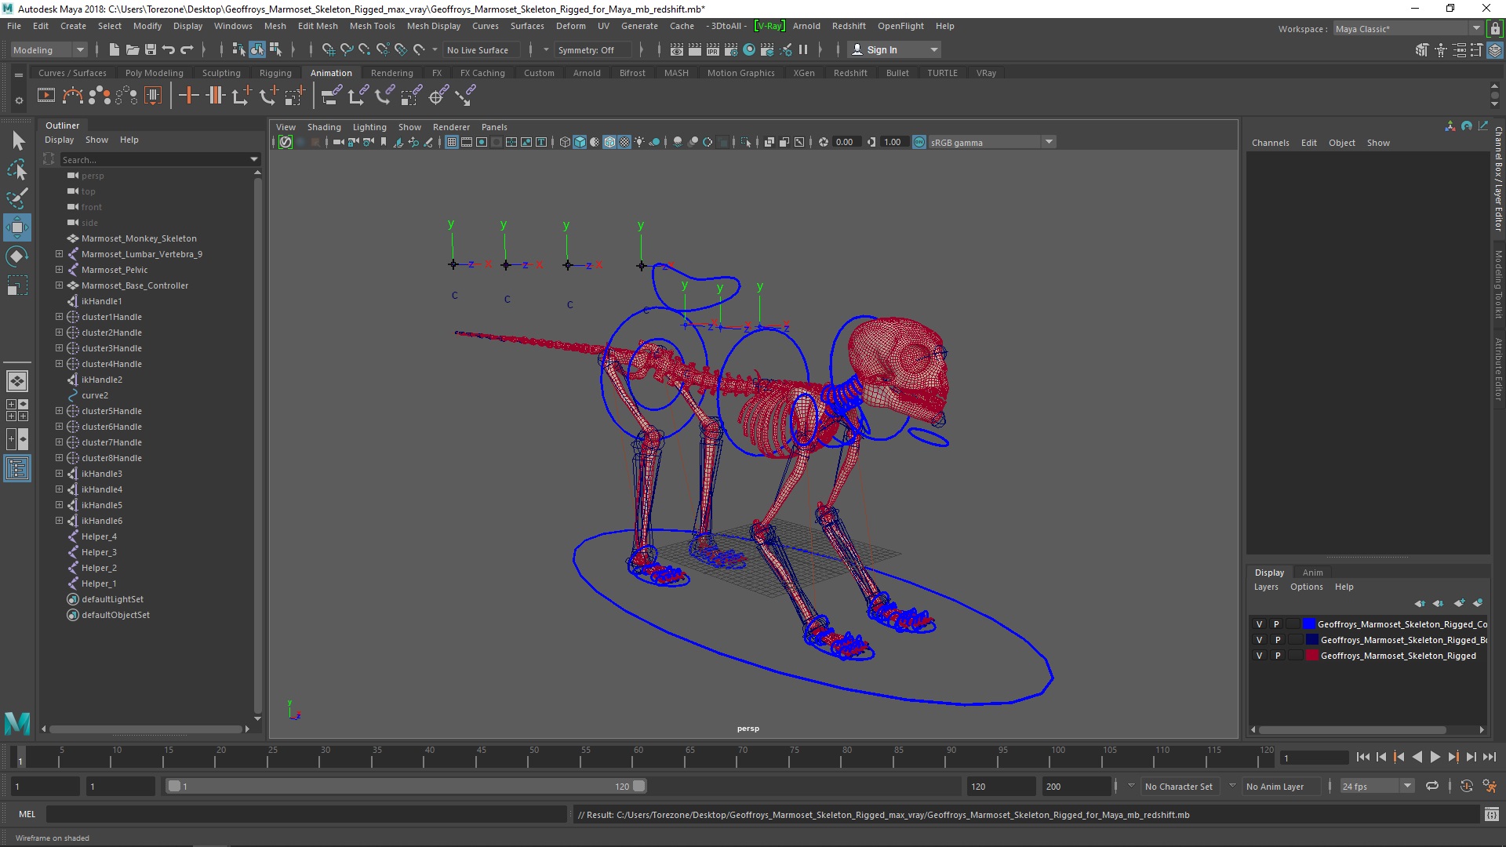Viewport: 1506px width, 847px height.
Task: Select Helper_4 in the Outliner
Action: (99, 536)
